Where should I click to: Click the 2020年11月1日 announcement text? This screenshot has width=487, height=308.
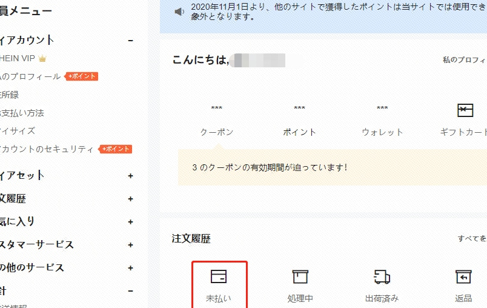[x=339, y=12]
